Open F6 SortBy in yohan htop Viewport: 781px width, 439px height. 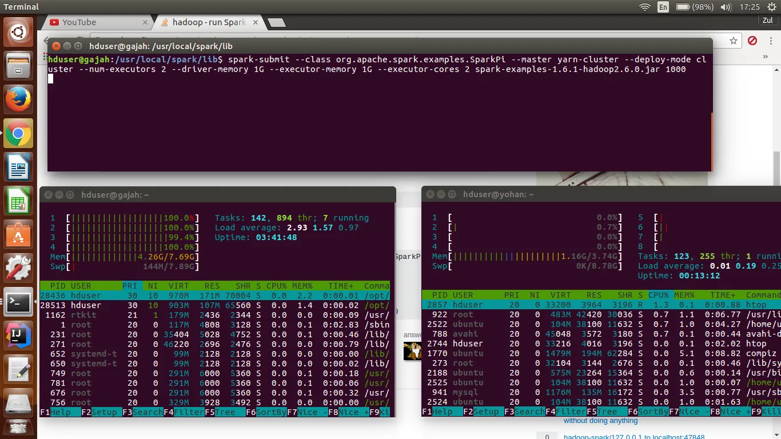point(648,412)
